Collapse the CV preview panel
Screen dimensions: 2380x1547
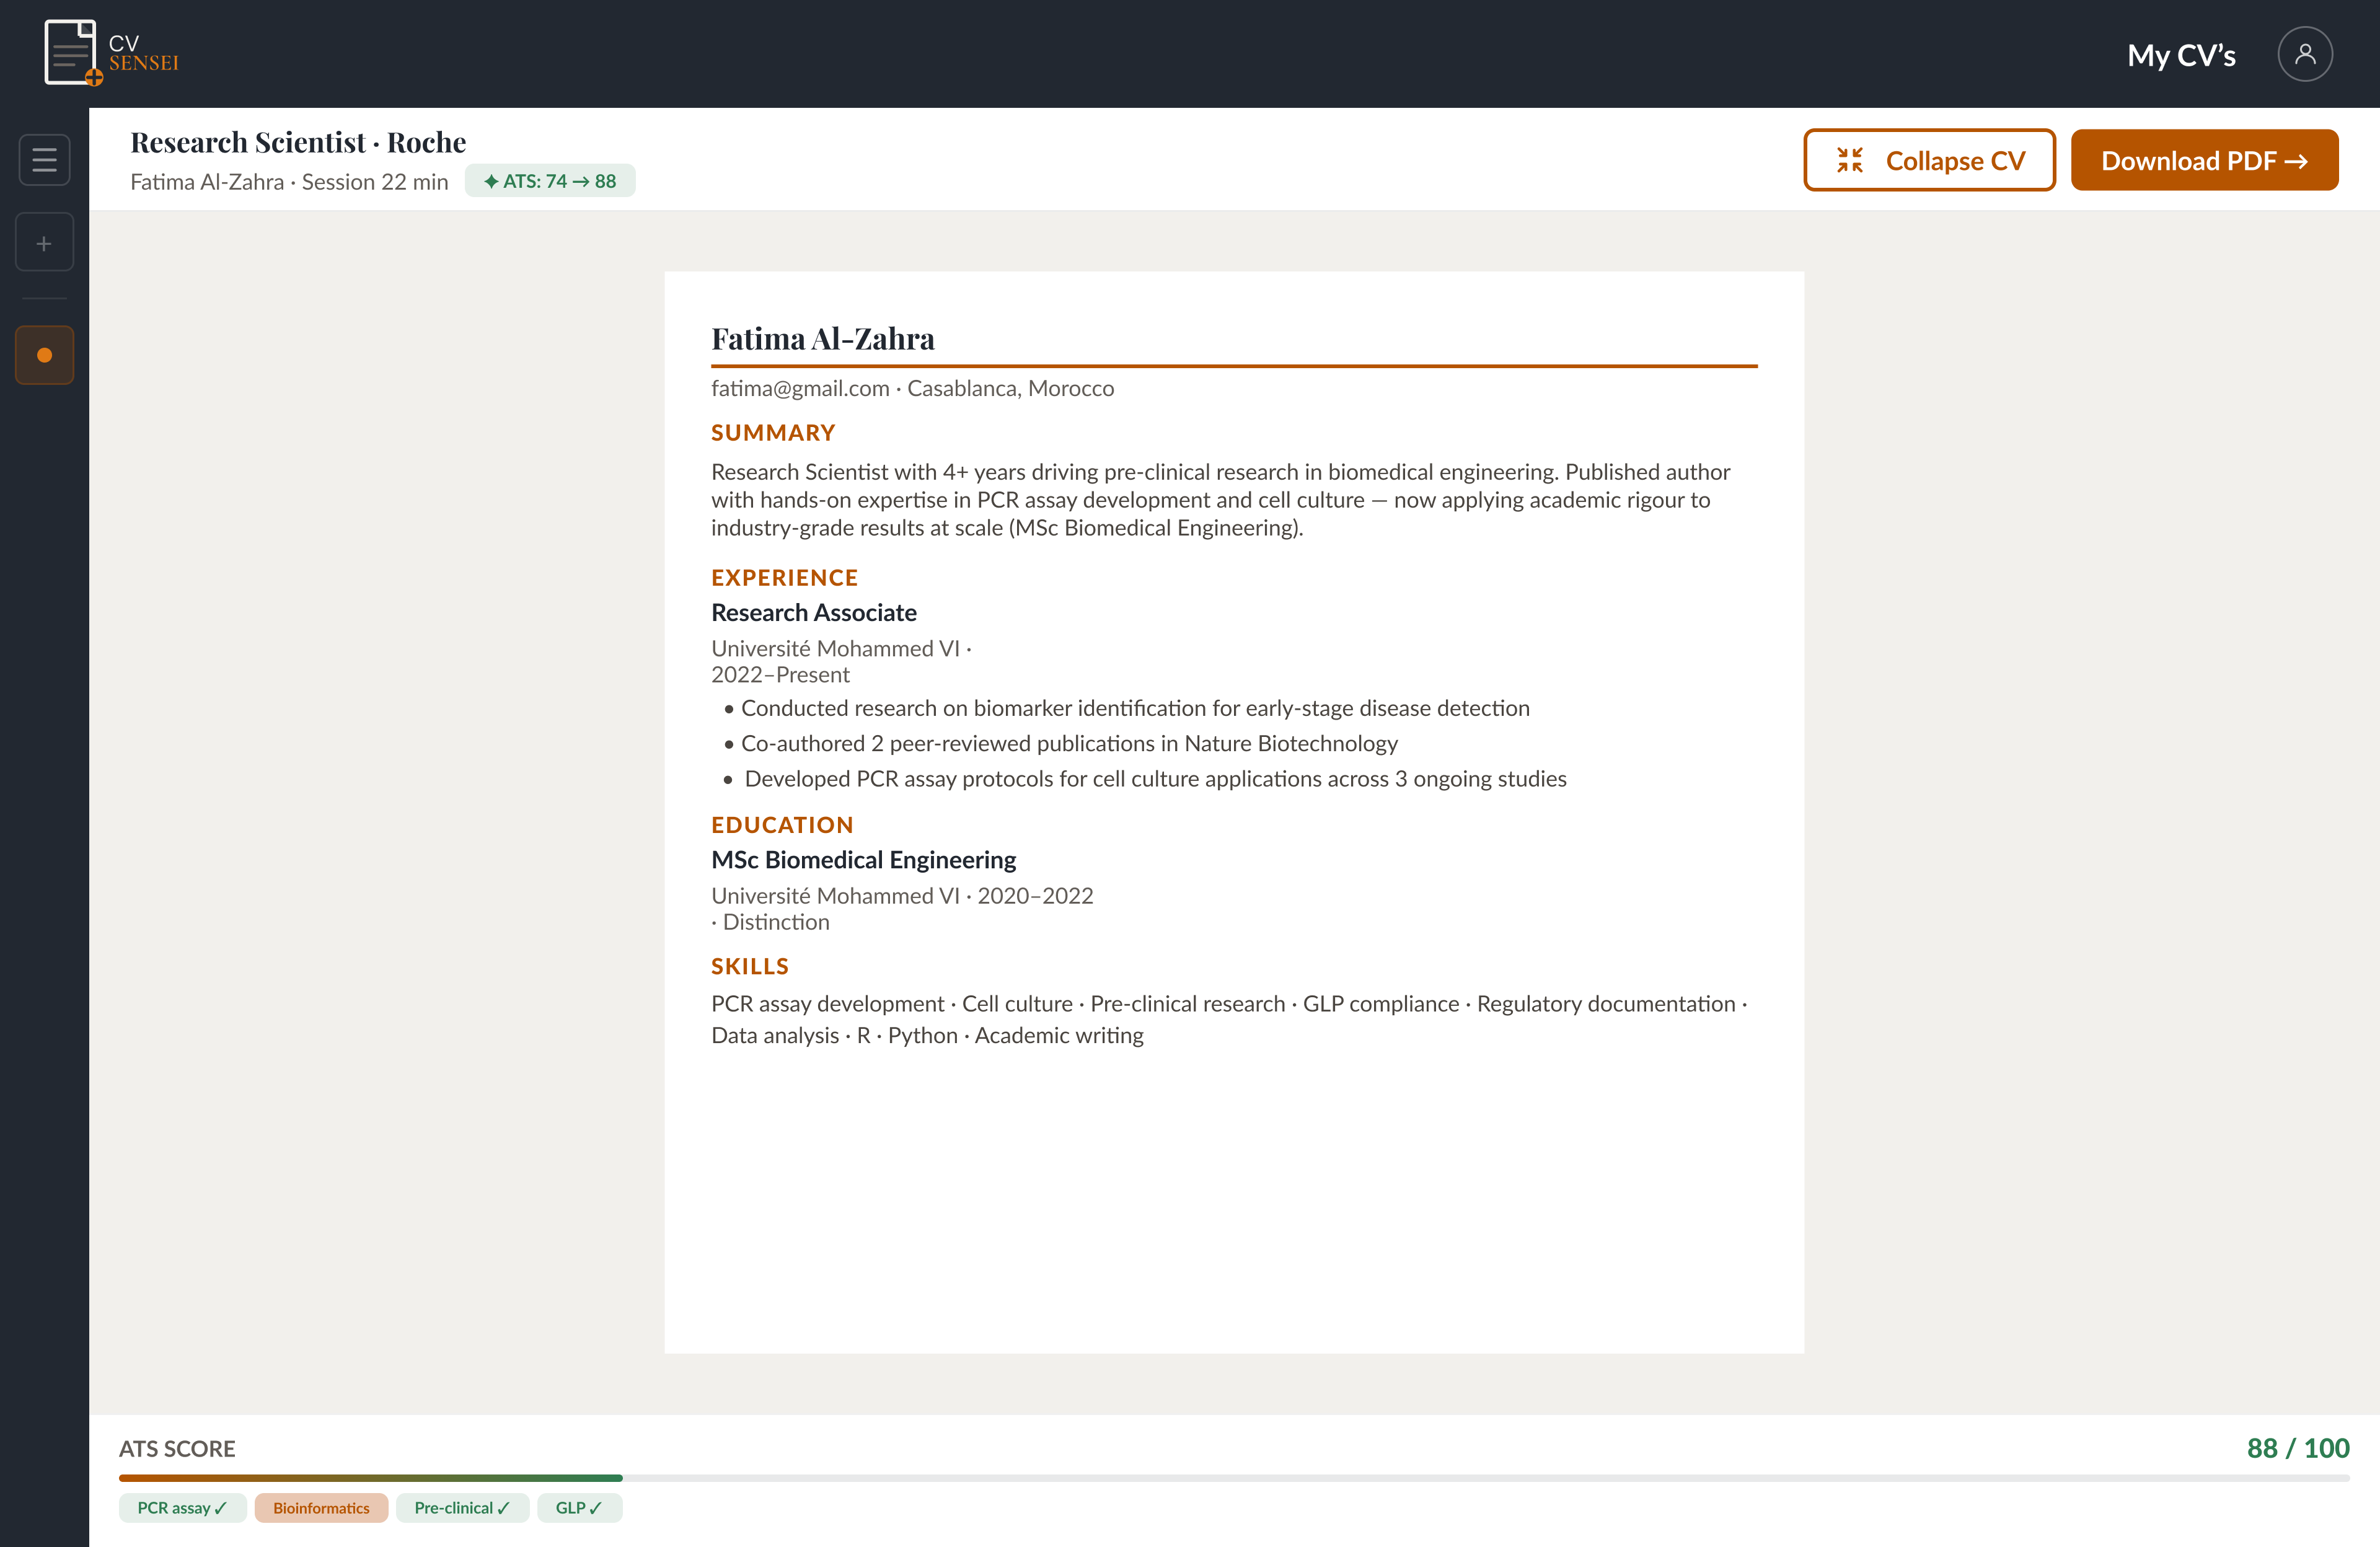1929,160
